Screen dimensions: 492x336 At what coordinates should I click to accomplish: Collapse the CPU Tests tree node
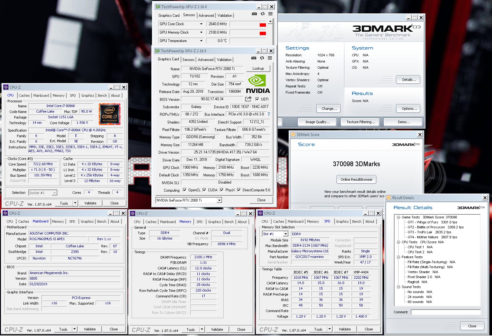pyautogui.click(x=398, y=242)
